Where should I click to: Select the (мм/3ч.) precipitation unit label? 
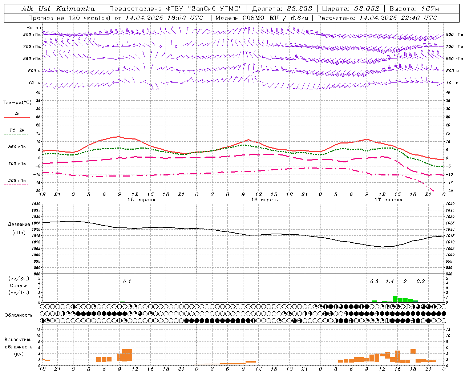[19, 279]
